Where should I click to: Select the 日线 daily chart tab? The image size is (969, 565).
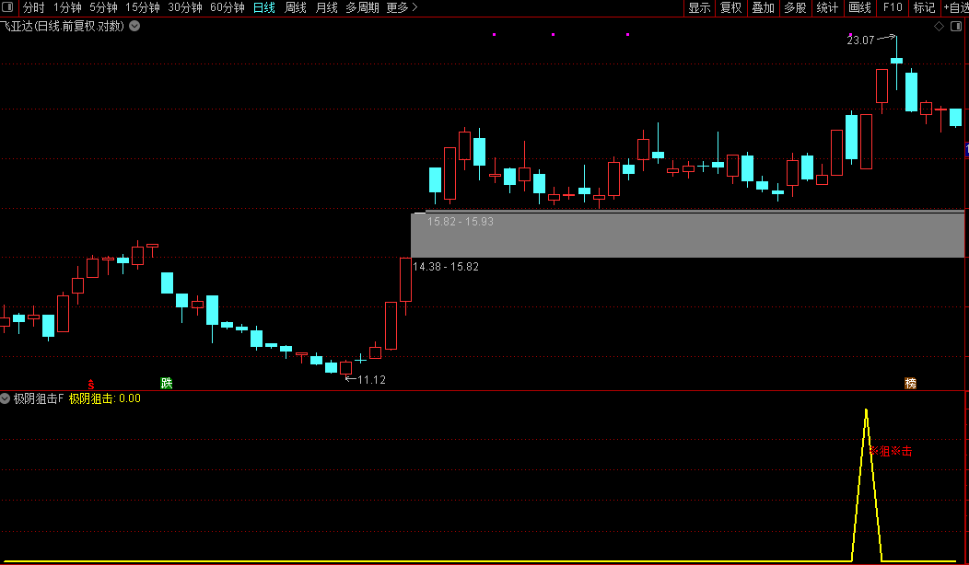263,7
